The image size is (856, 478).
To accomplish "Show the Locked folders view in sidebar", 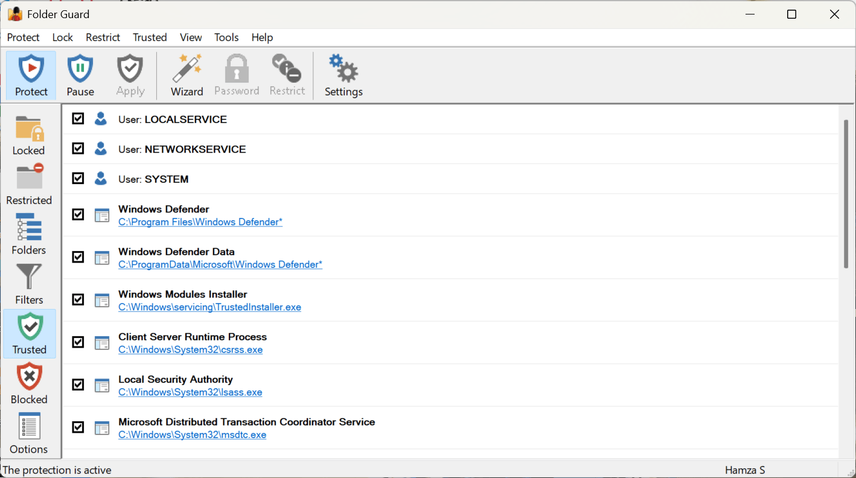I will (x=29, y=135).
